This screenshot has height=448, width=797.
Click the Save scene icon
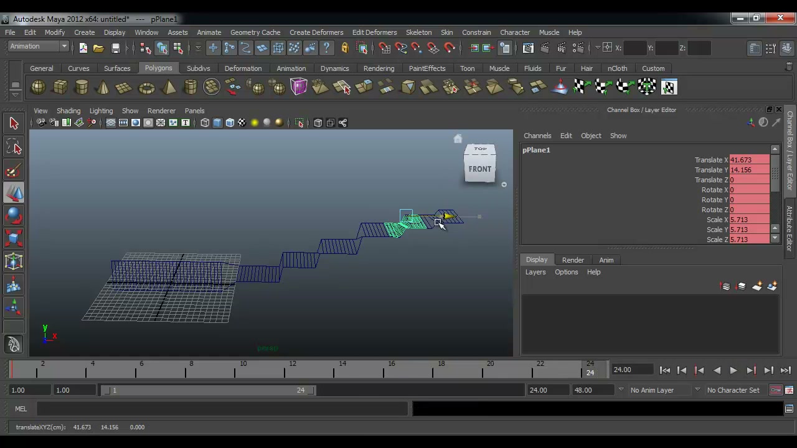(x=115, y=48)
